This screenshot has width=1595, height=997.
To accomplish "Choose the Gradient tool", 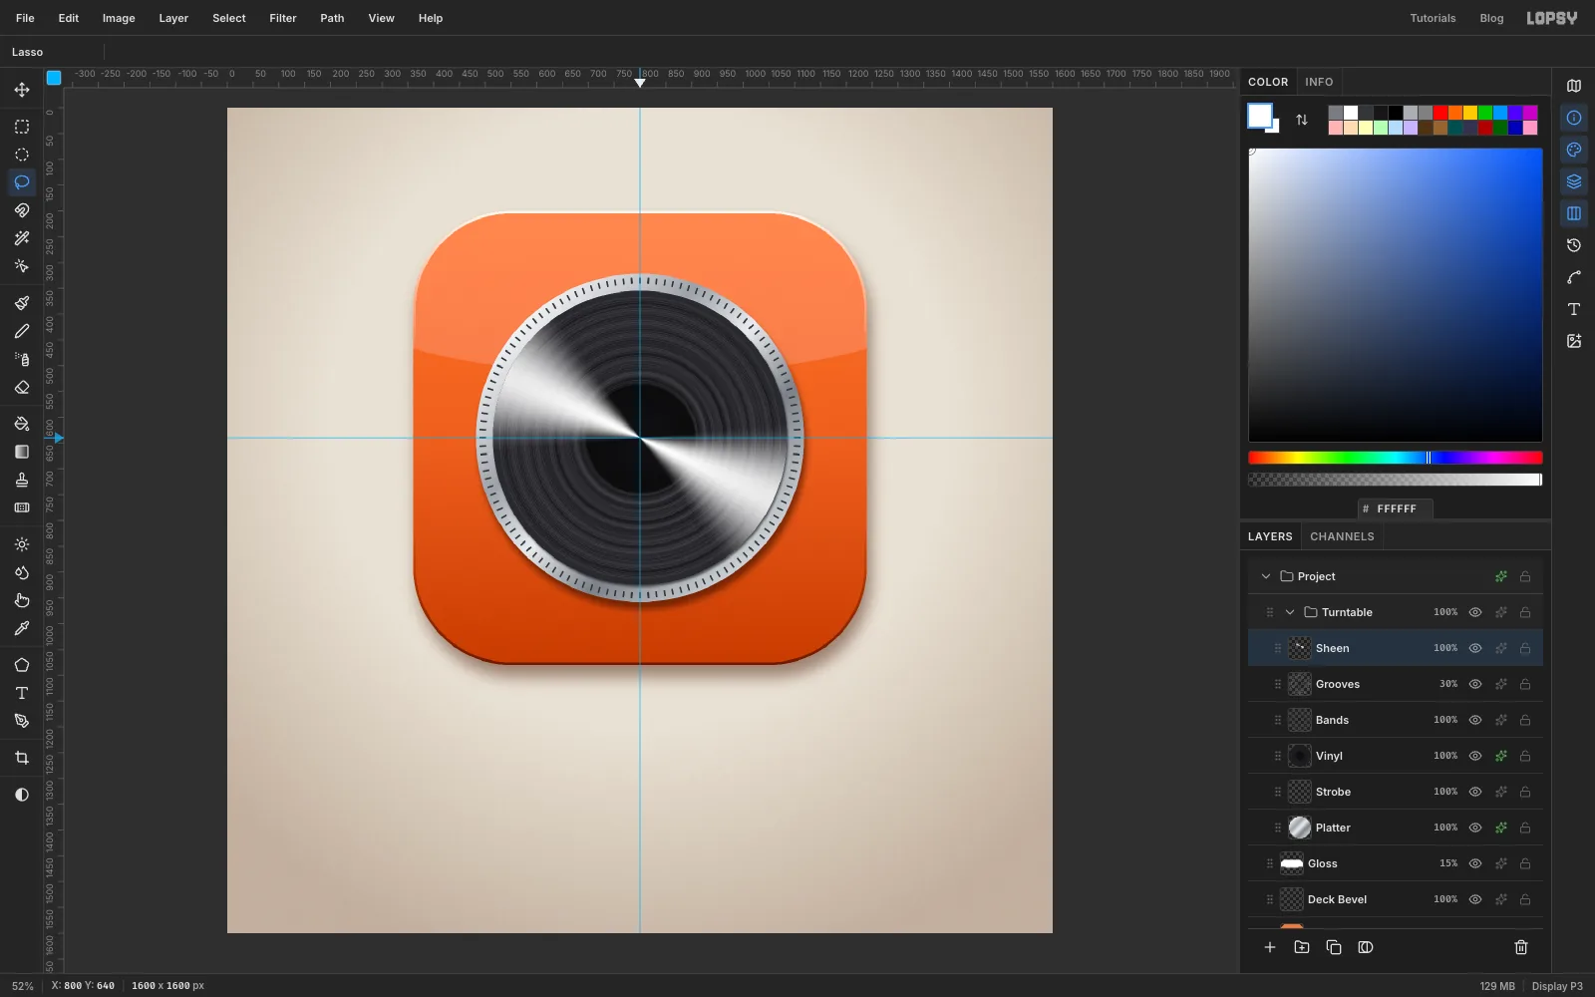I will tap(21, 452).
